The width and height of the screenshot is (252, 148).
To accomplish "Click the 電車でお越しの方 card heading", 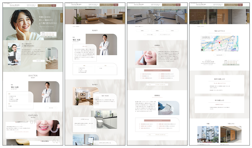I will tap(219, 79).
